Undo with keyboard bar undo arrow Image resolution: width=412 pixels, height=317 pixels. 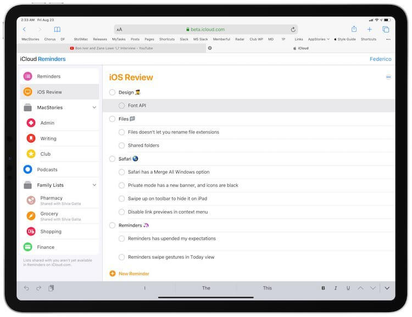(x=26, y=288)
